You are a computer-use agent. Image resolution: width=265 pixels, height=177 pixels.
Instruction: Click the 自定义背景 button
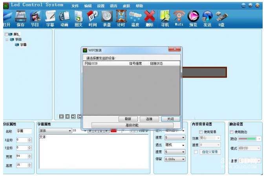(210, 152)
